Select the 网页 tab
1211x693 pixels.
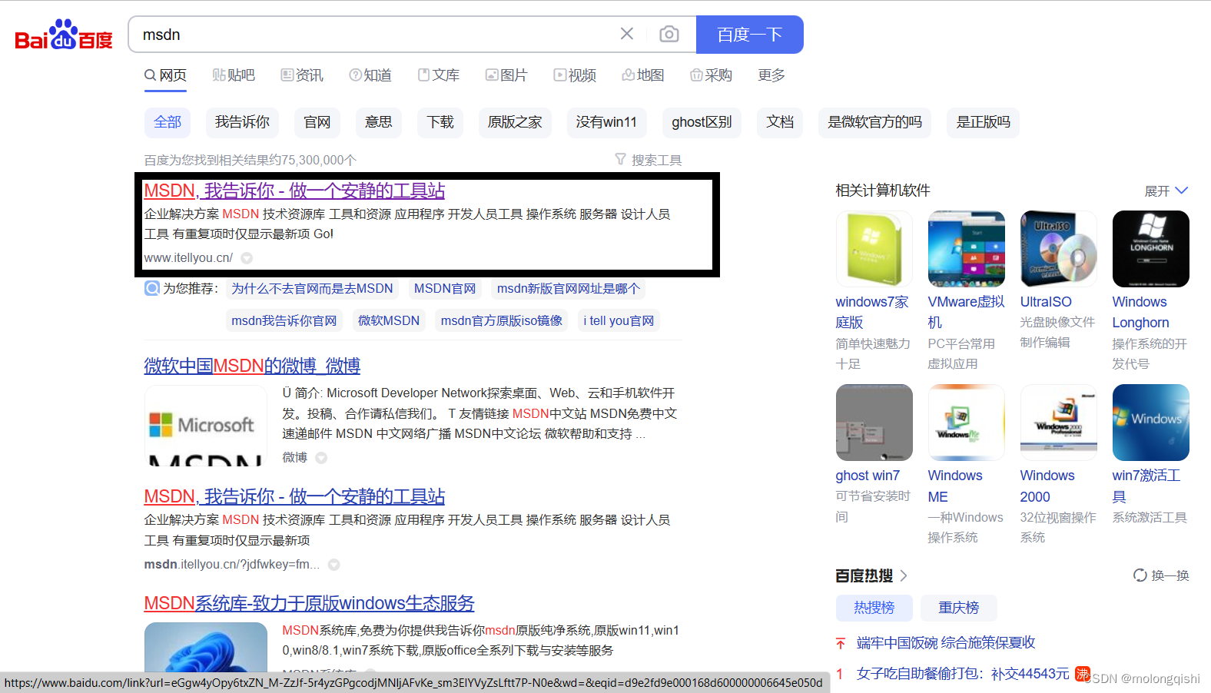click(165, 75)
